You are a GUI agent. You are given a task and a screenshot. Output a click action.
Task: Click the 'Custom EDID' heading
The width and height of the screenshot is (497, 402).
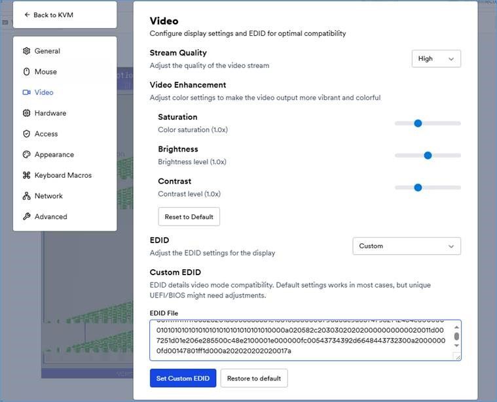click(x=175, y=273)
